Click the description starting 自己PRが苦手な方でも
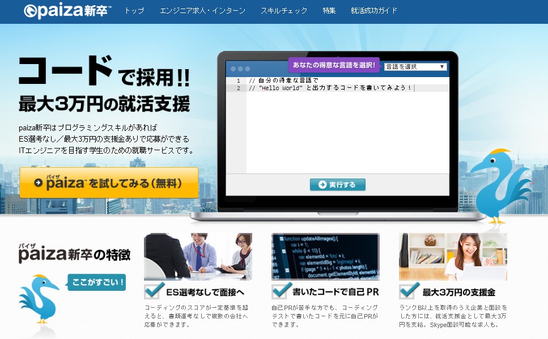The width and height of the screenshot is (548, 339). (325, 316)
